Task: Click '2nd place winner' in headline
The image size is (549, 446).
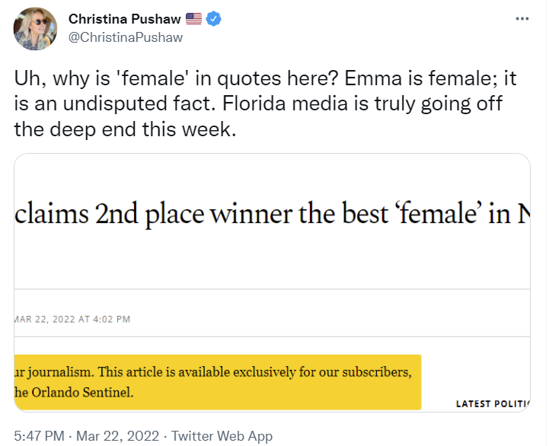Action: pos(193,213)
